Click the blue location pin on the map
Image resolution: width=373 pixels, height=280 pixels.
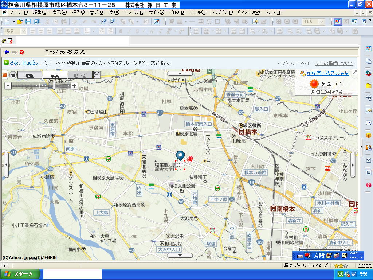click(x=180, y=155)
